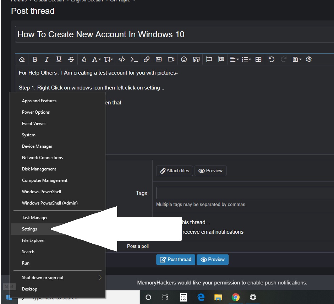Open Event Viewer from the menu
Viewport: 334px width, 304px height.
pyautogui.click(x=58, y=124)
